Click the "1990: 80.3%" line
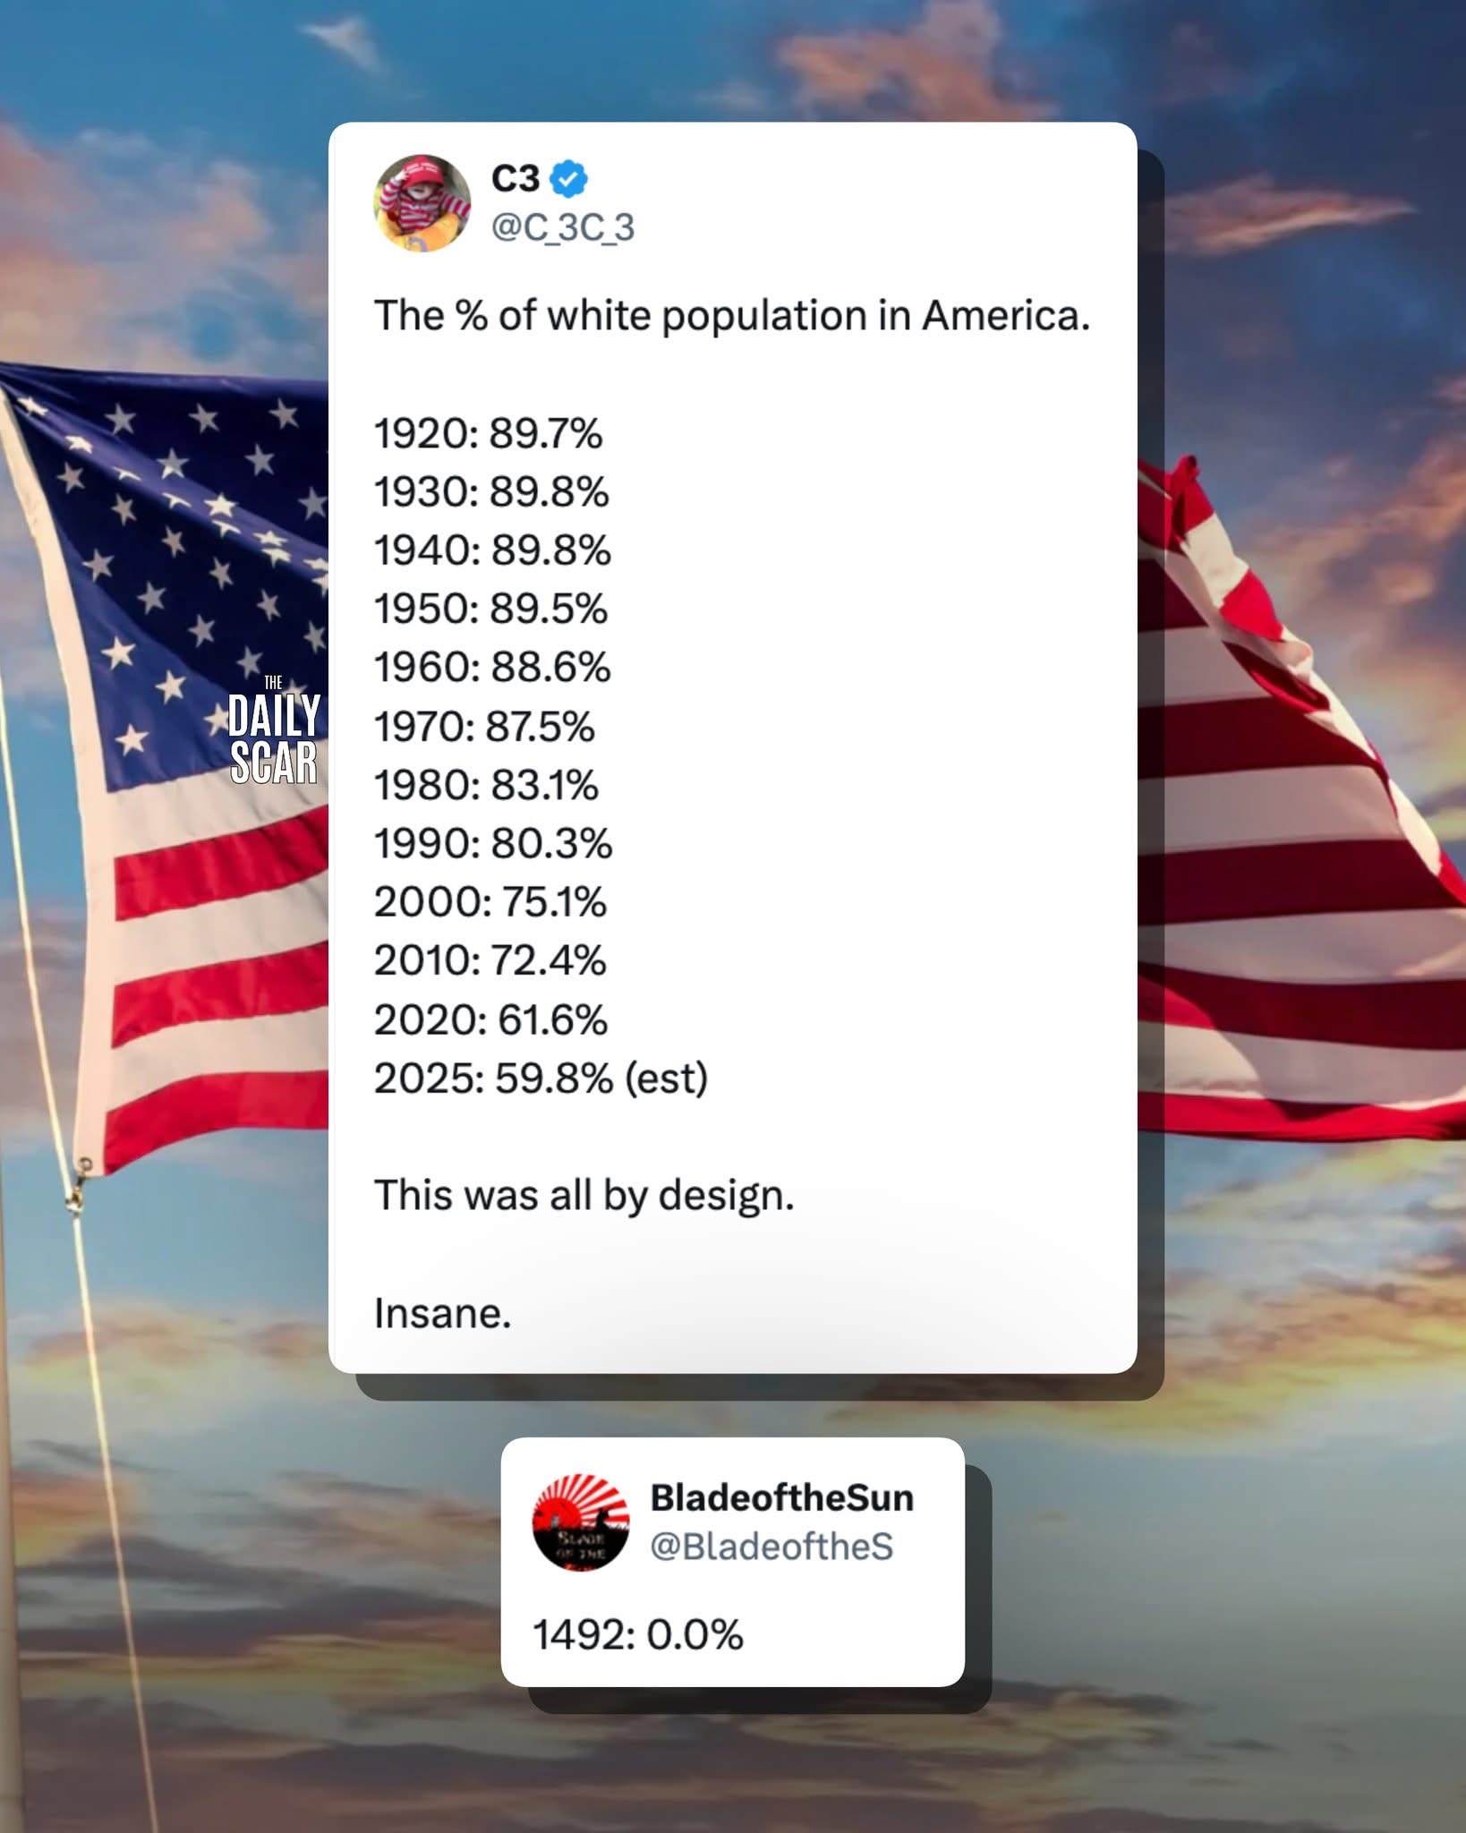The height and width of the screenshot is (1833, 1466). coord(493,844)
